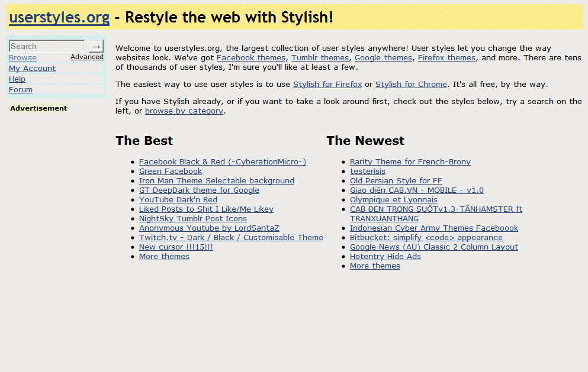Open Facebook themes link
The image size is (588, 372).
tap(251, 58)
